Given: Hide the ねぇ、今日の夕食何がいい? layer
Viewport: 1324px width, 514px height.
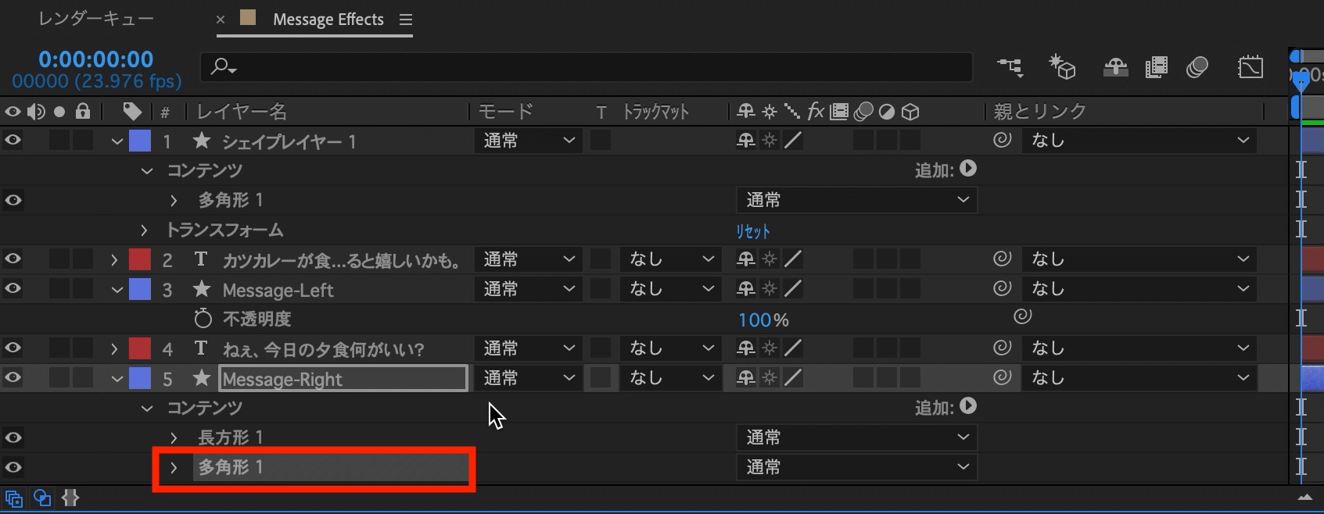Looking at the screenshot, I should (13, 348).
